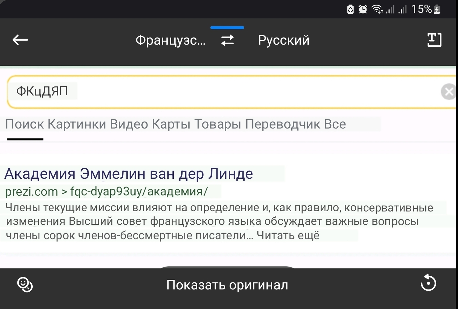Viewport: 458px width, 309px height.
Task: Clear the search field with X button
Action: coord(449,91)
